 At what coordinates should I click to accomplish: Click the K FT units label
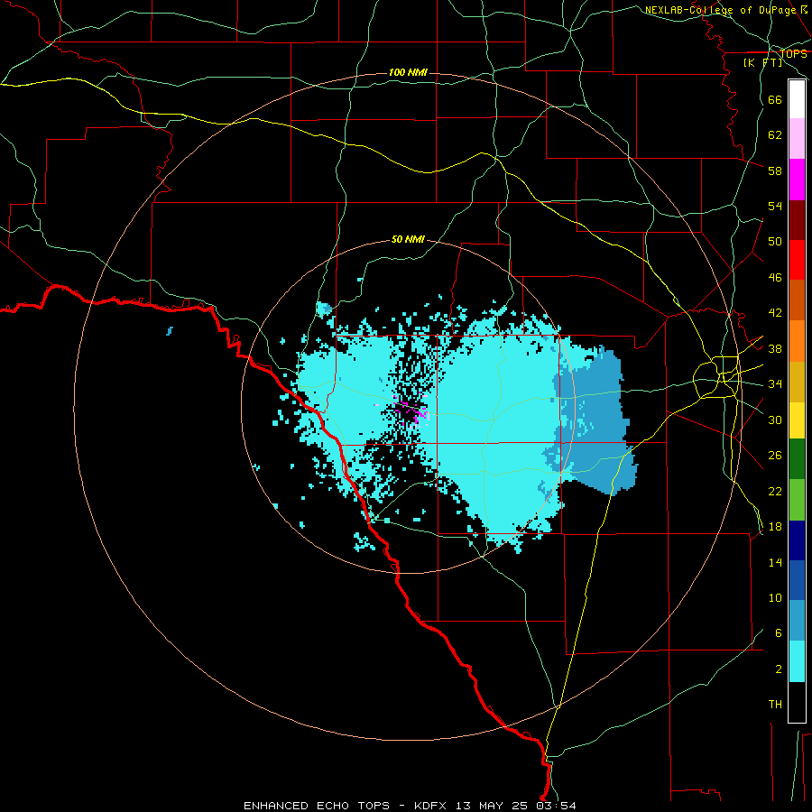pos(762,62)
